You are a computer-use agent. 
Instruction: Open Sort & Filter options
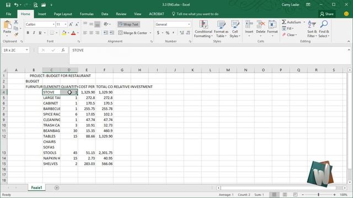coord(312,29)
